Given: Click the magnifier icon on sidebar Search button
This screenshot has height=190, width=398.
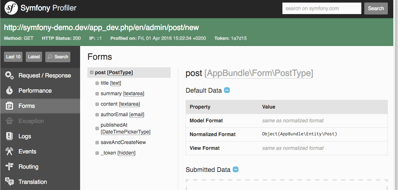Looking at the screenshot, I should click(50, 57).
